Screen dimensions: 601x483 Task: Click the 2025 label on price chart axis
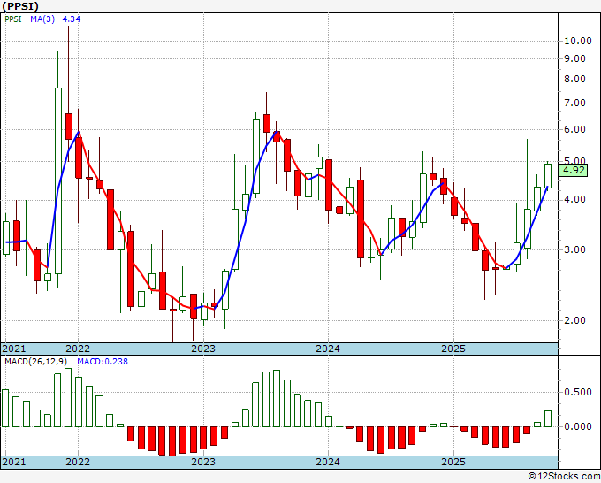[453, 349]
